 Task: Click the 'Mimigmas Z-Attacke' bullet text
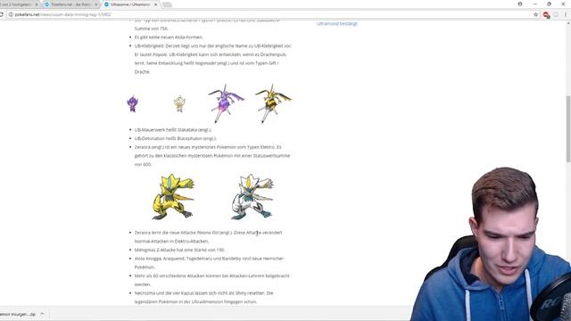[179, 250]
